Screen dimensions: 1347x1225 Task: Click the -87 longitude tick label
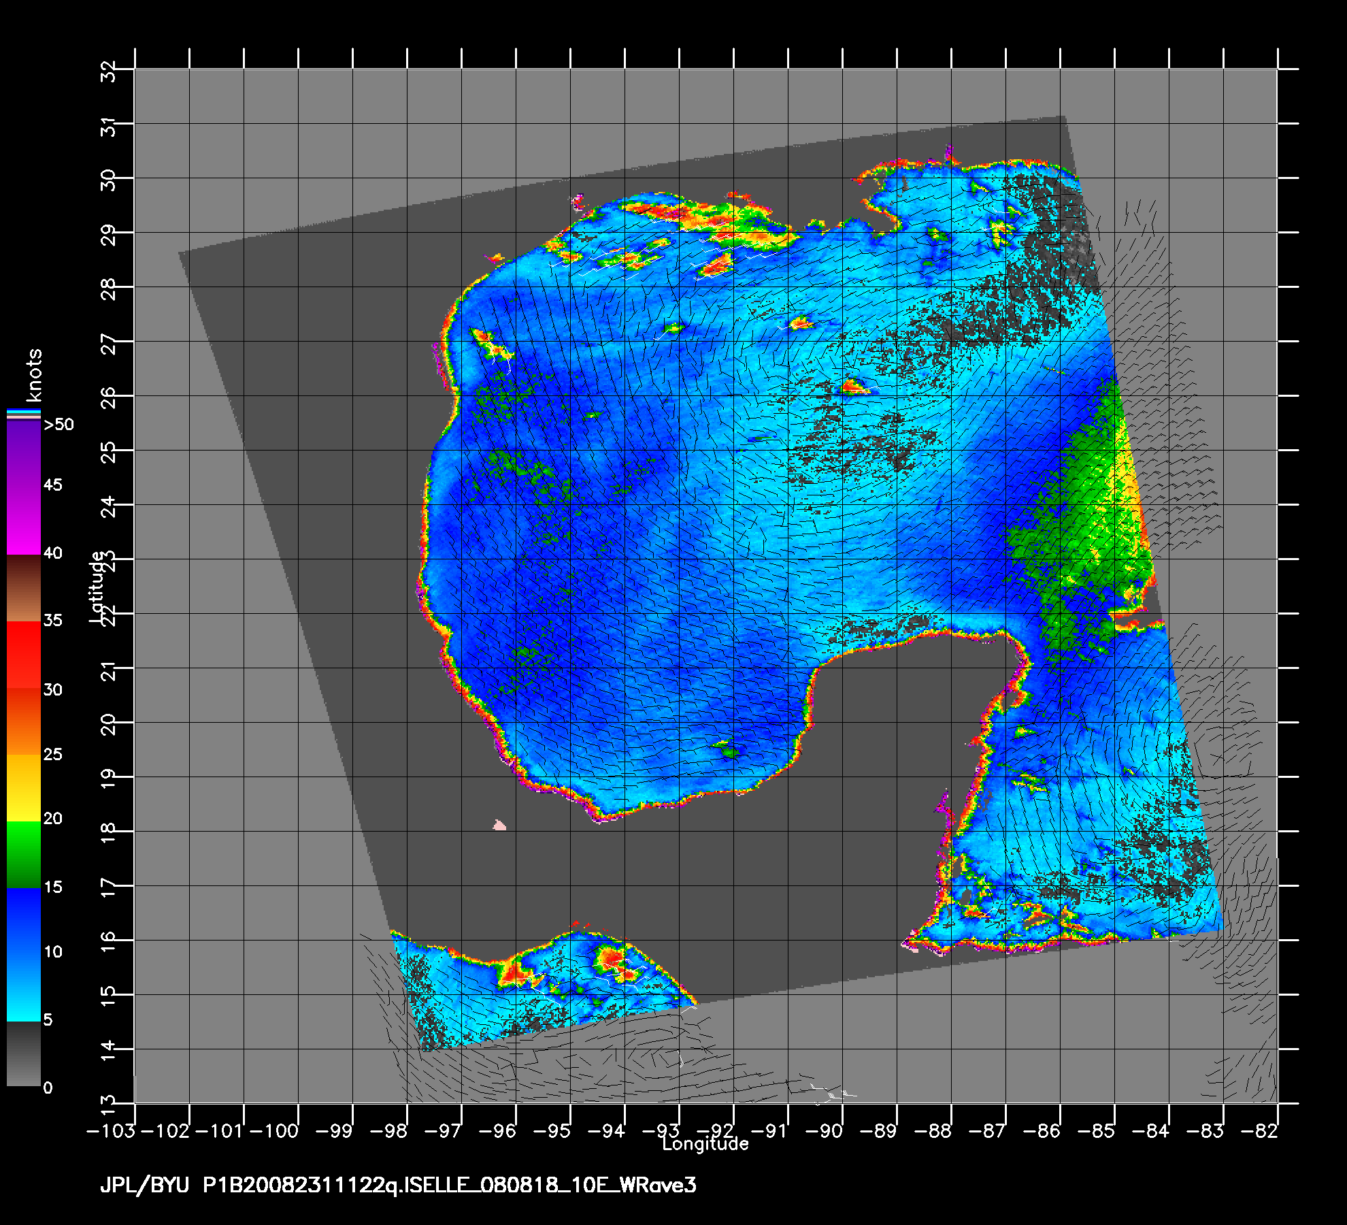(988, 1131)
